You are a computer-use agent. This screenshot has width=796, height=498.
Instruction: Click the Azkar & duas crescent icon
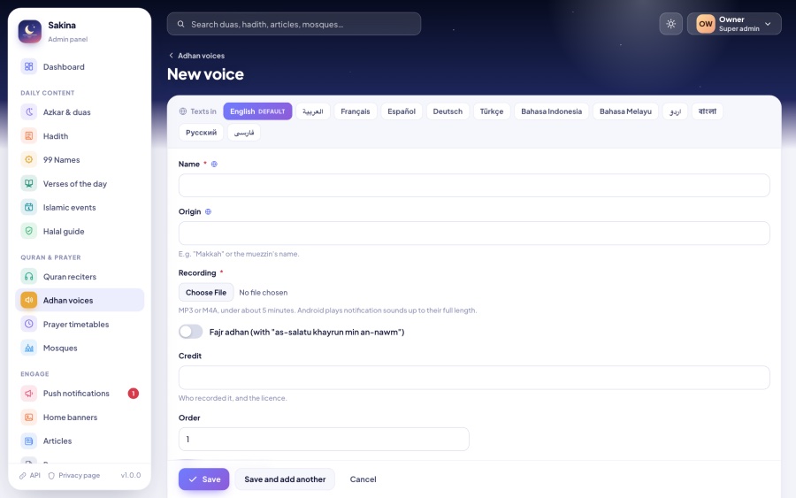coord(29,111)
